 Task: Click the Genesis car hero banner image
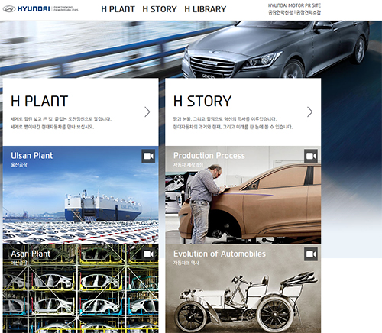point(191,50)
